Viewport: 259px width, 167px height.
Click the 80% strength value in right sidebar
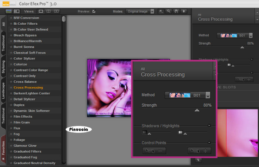250,44
